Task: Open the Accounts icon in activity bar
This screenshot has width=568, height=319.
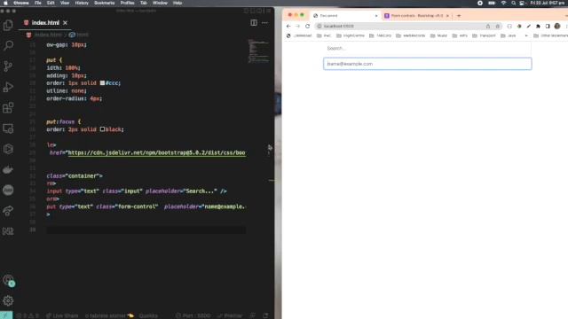Action: [8, 280]
